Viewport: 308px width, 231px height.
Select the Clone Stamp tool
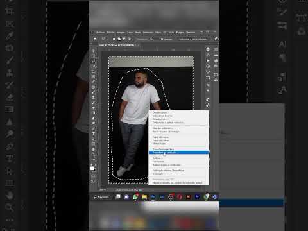click(x=94, y=98)
